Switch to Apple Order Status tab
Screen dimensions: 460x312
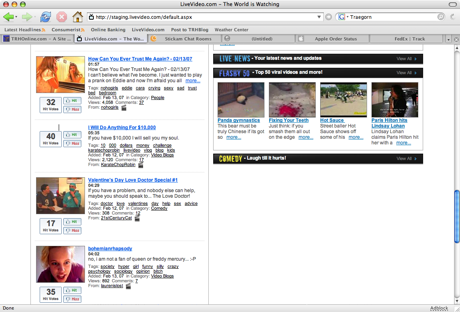[x=333, y=39]
